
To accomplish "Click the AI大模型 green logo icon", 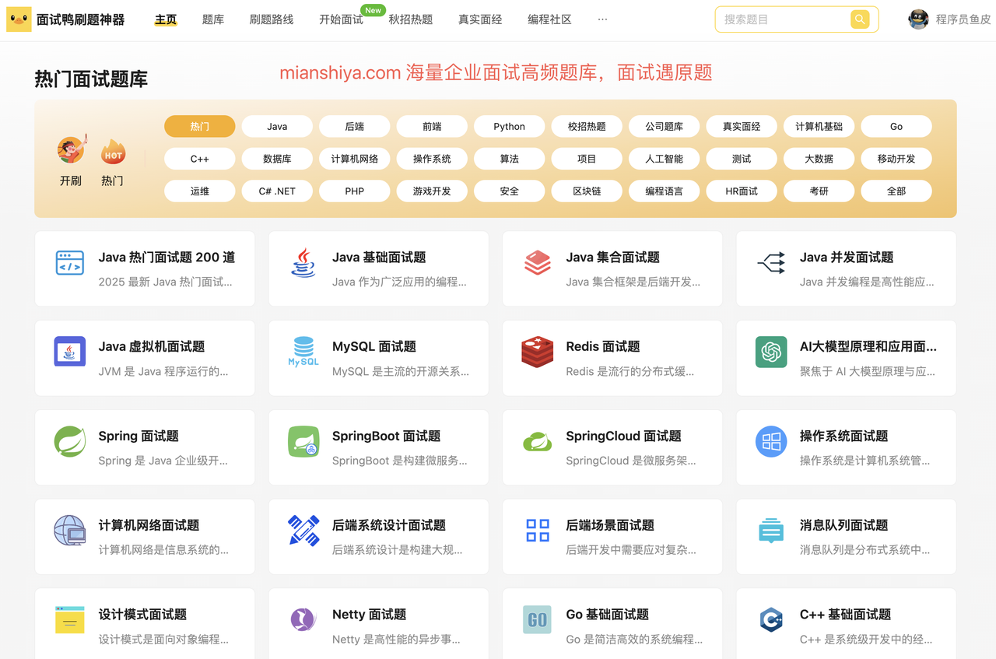I will tap(771, 352).
